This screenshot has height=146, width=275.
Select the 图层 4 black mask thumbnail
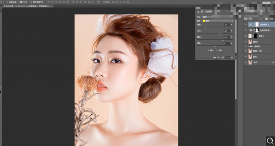[x=256, y=36]
